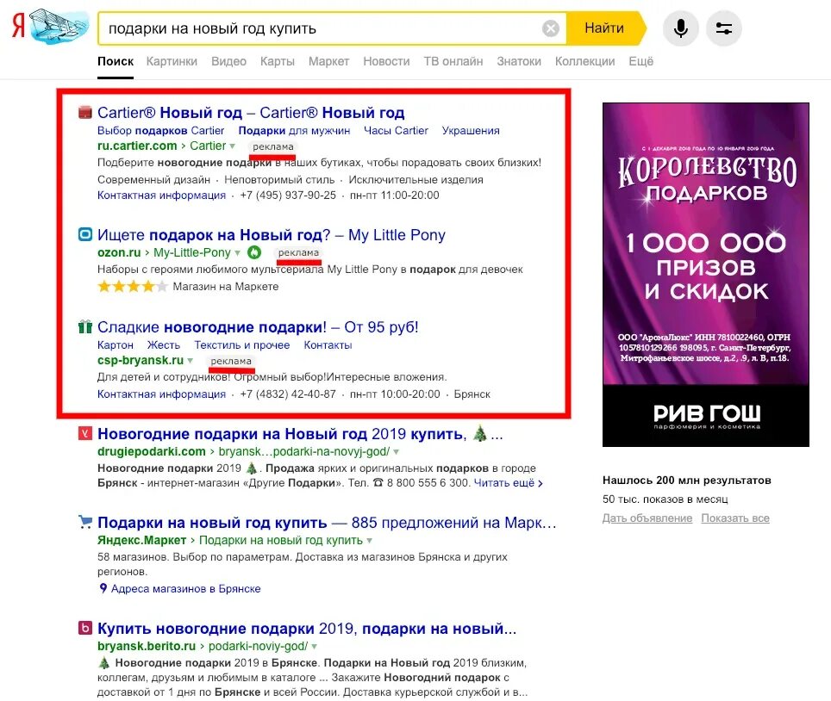Click the bryansk.berito.ru favicon
The image size is (831, 701).
[84, 628]
